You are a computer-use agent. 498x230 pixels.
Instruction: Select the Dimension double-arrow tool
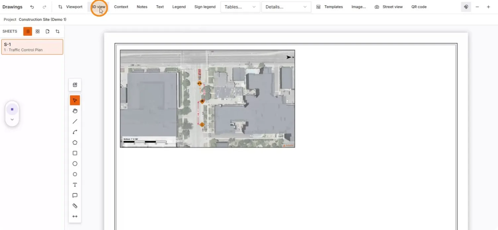coord(75,216)
